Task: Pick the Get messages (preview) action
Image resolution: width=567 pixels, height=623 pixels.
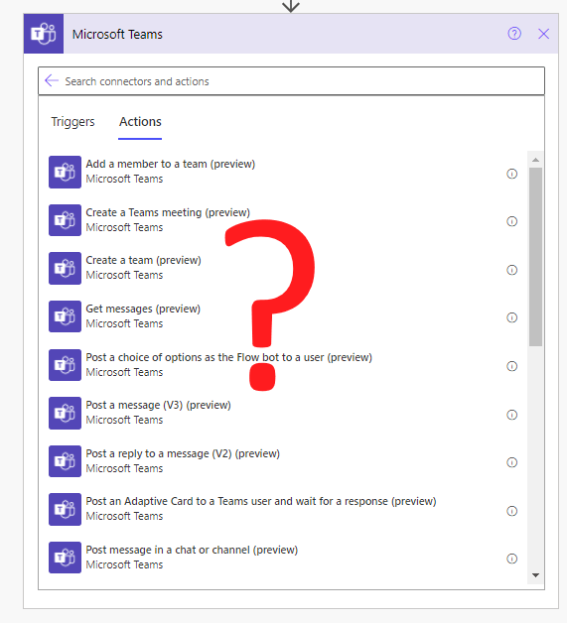Action: click(x=282, y=316)
